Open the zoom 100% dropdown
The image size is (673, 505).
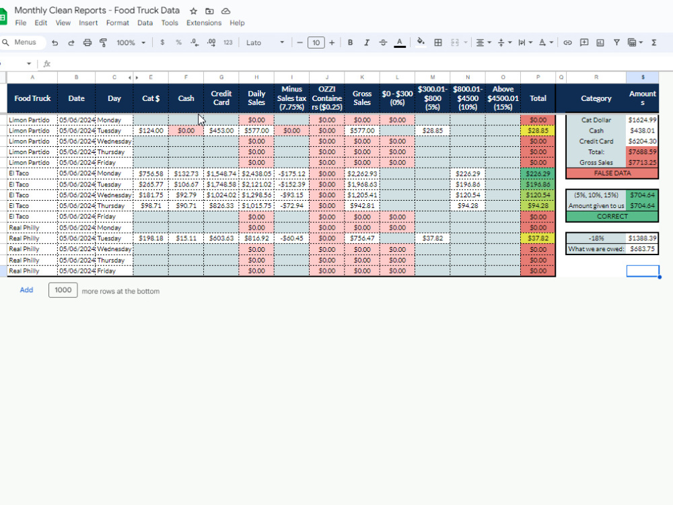[131, 42]
